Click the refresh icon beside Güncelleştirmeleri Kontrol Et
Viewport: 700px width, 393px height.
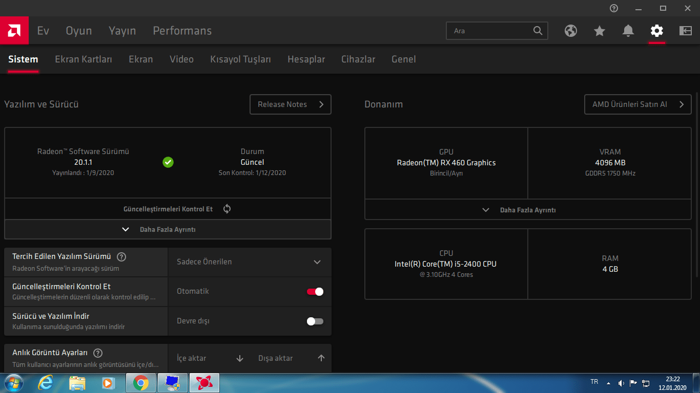point(227,209)
